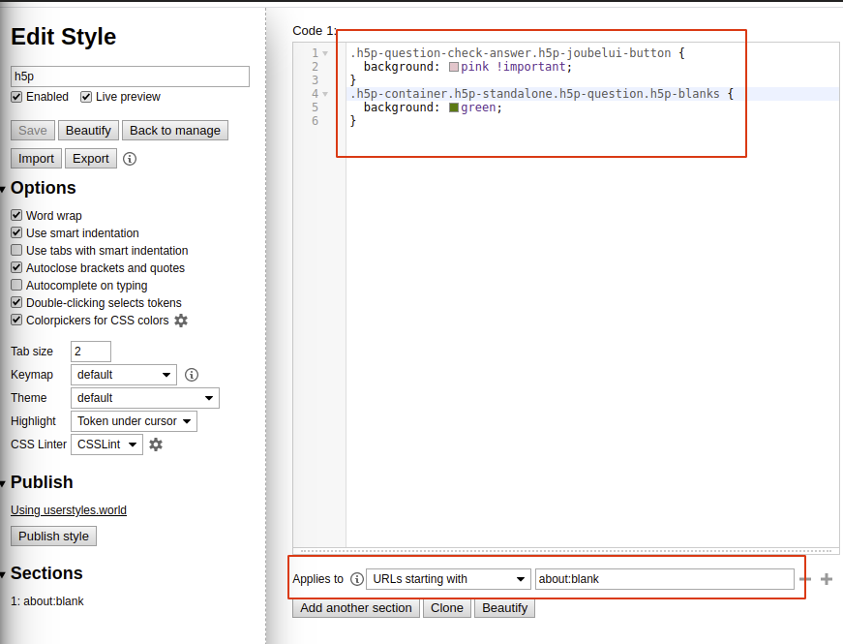Uncheck Word wrap option

click(16, 215)
